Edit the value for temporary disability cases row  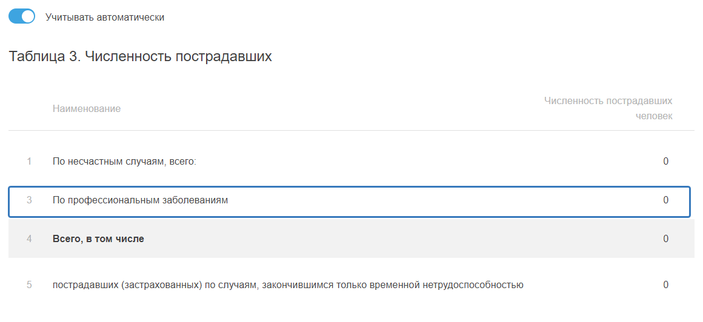[665, 284]
